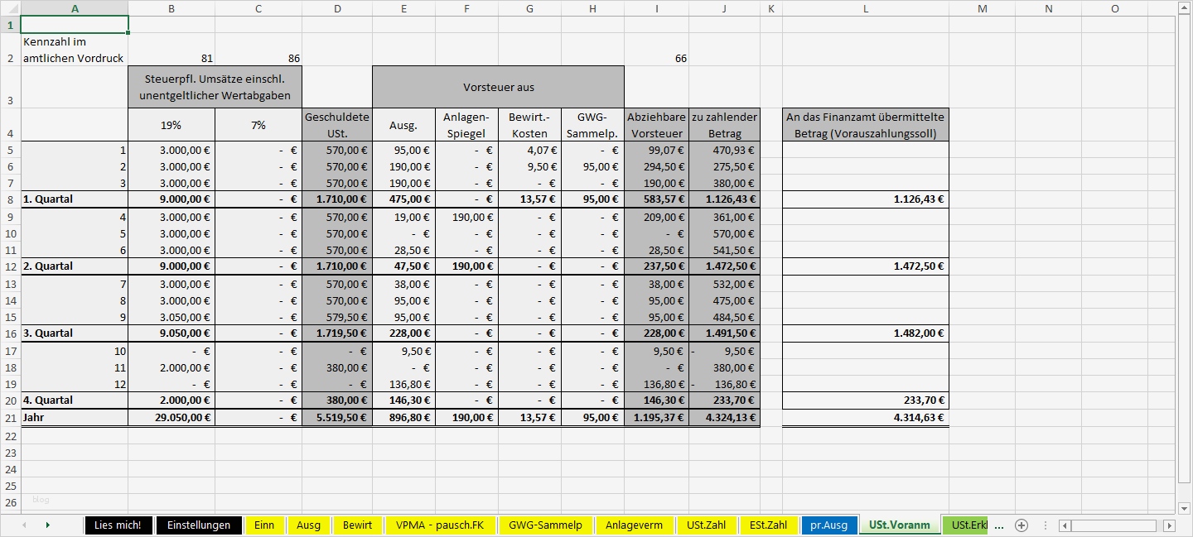Open the Bewirt worksheet
The height and width of the screenshot is (537, 1193).
point(357,525)
